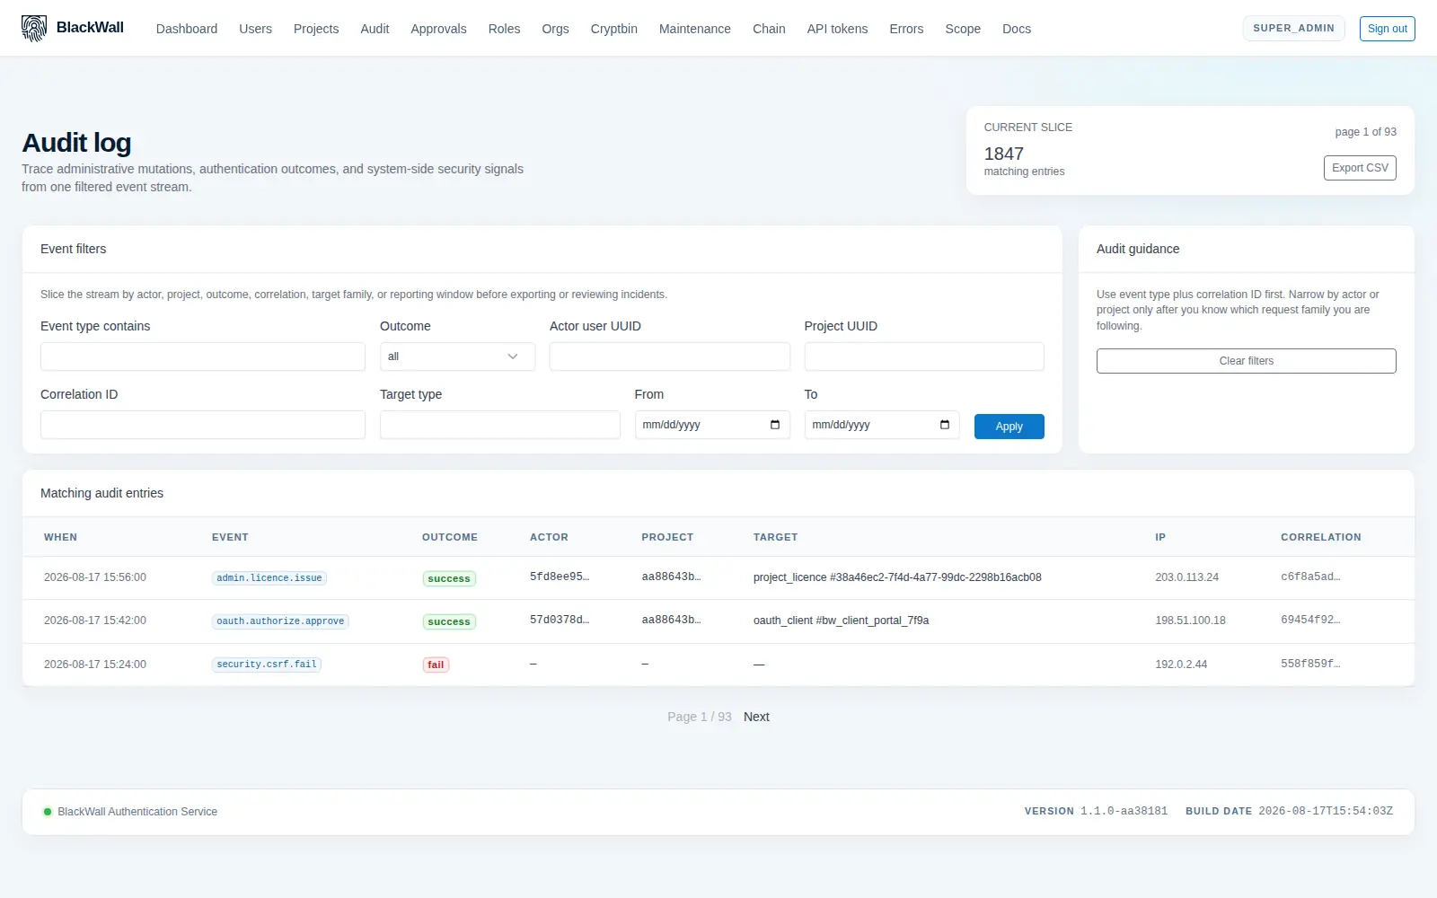Click the oauth.authorize.approve event tag

pyautogui.click(x=280, y=621)
